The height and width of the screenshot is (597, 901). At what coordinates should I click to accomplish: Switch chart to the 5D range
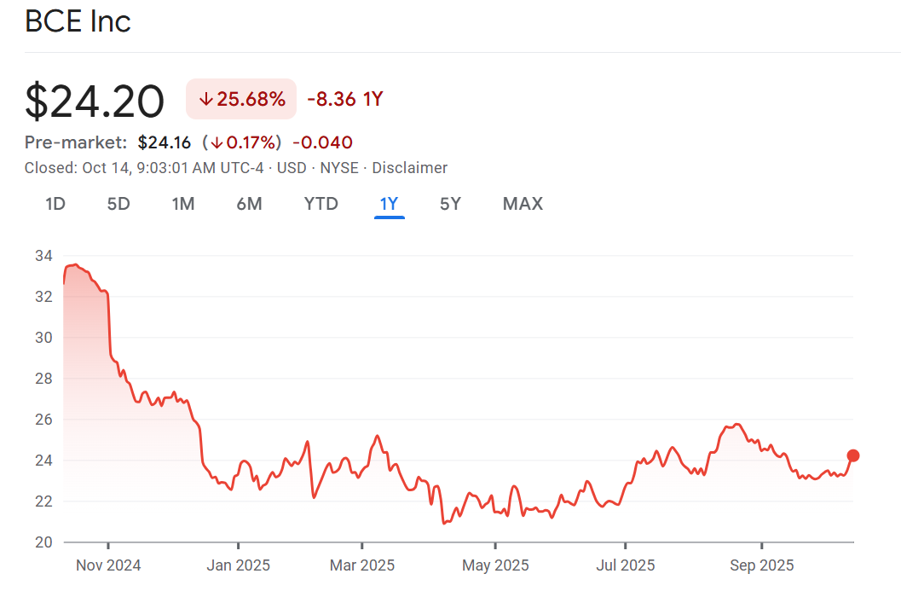coord(118,204)
